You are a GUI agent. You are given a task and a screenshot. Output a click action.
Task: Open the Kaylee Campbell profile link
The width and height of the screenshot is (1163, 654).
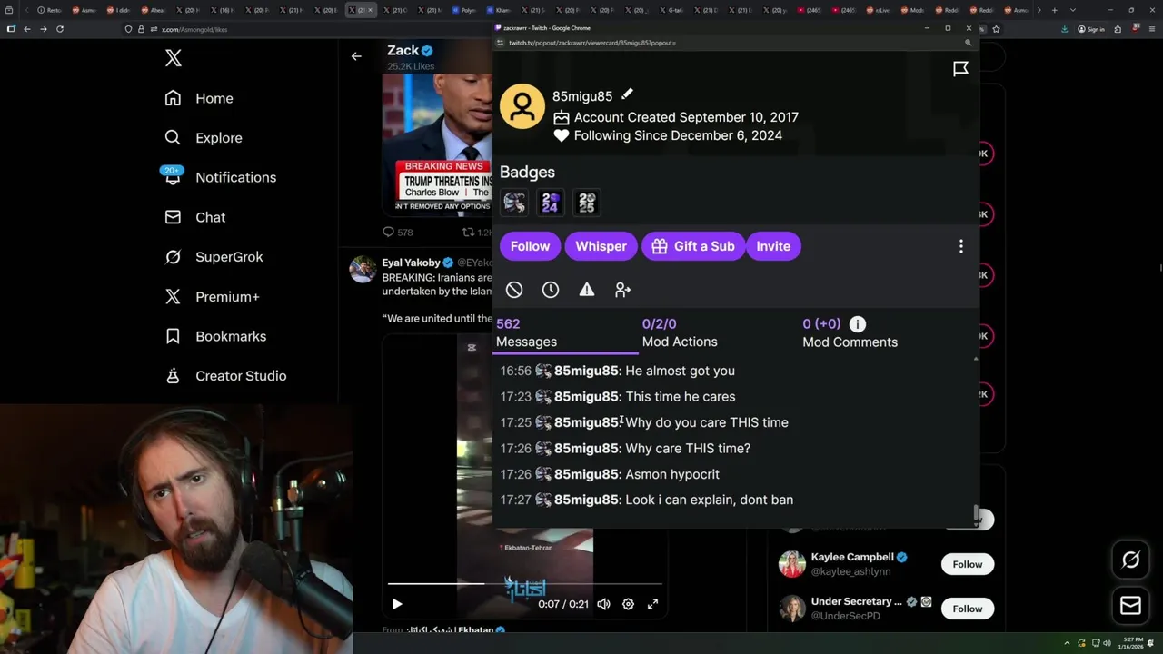852,557
